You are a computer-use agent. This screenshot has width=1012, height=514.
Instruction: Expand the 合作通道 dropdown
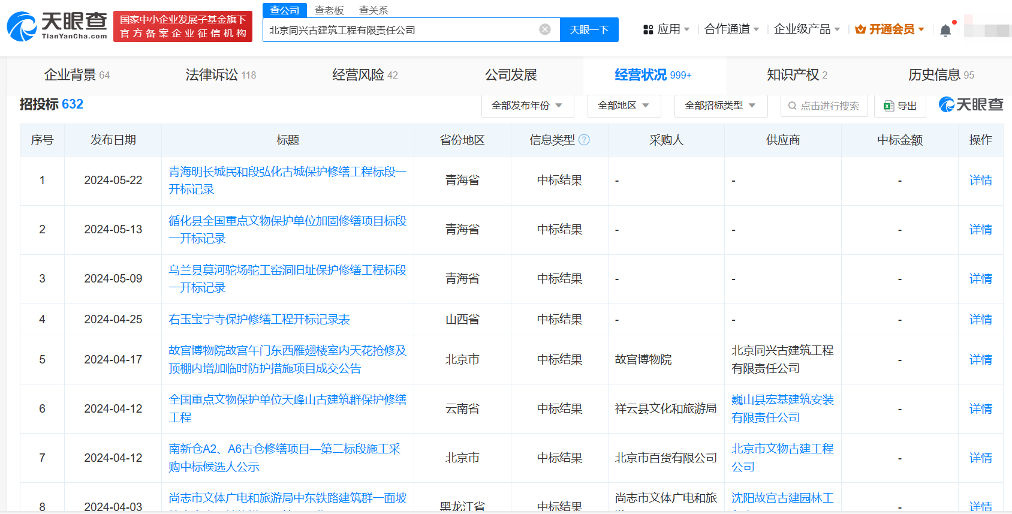tap(732, 29)
